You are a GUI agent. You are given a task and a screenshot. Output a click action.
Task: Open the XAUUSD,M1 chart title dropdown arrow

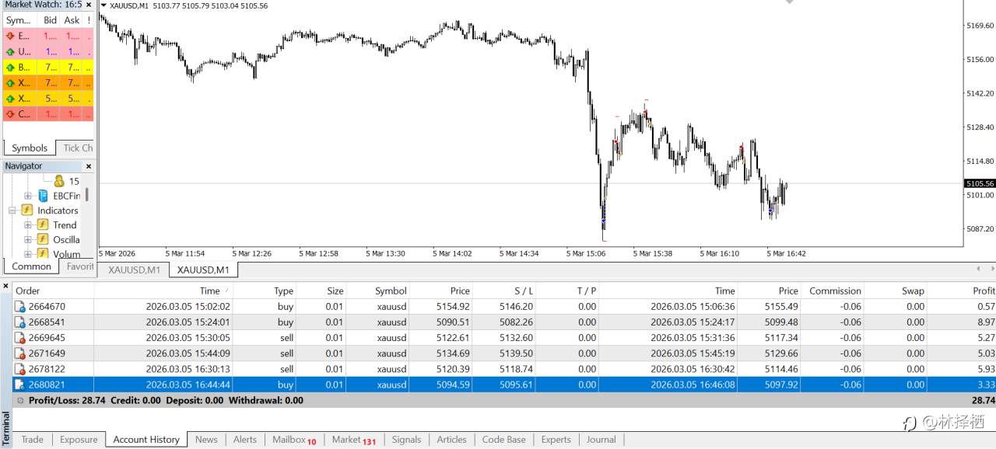pos(104,5)
